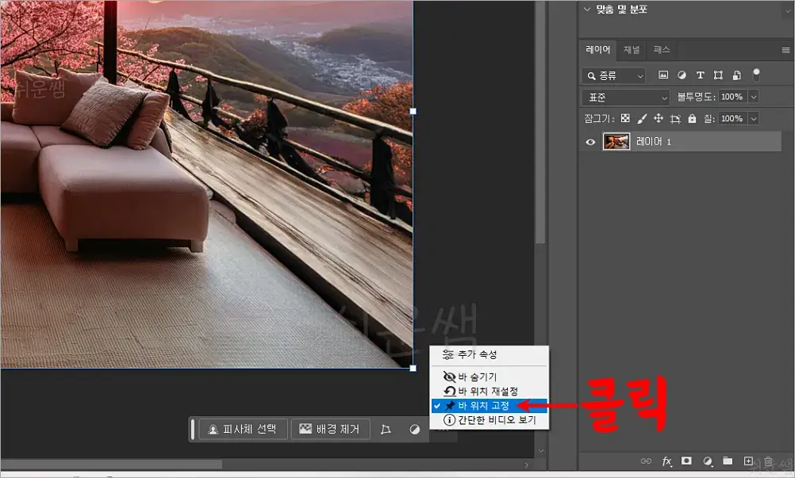Lock the layer position with move lock icon
795x478 pixels.
coord(659,117)
